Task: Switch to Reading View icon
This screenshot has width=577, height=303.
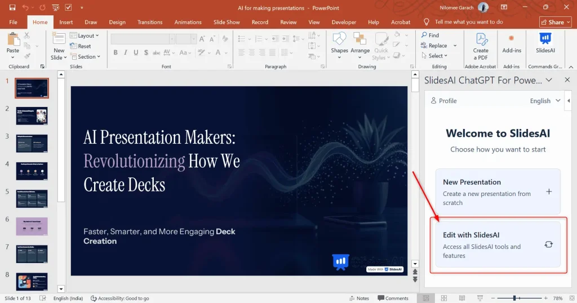Action: tap(462, 298)
